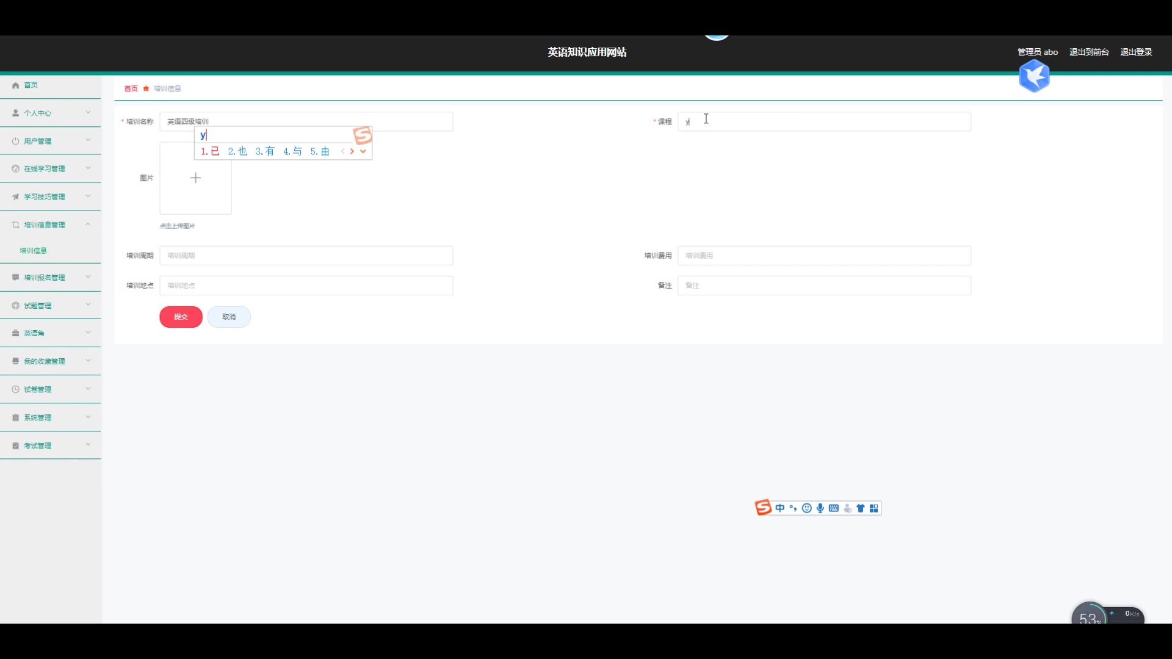The height and width of the screenshot is (659, 1172).
Task: Click the plus icon to upload image
Action: 195,178
